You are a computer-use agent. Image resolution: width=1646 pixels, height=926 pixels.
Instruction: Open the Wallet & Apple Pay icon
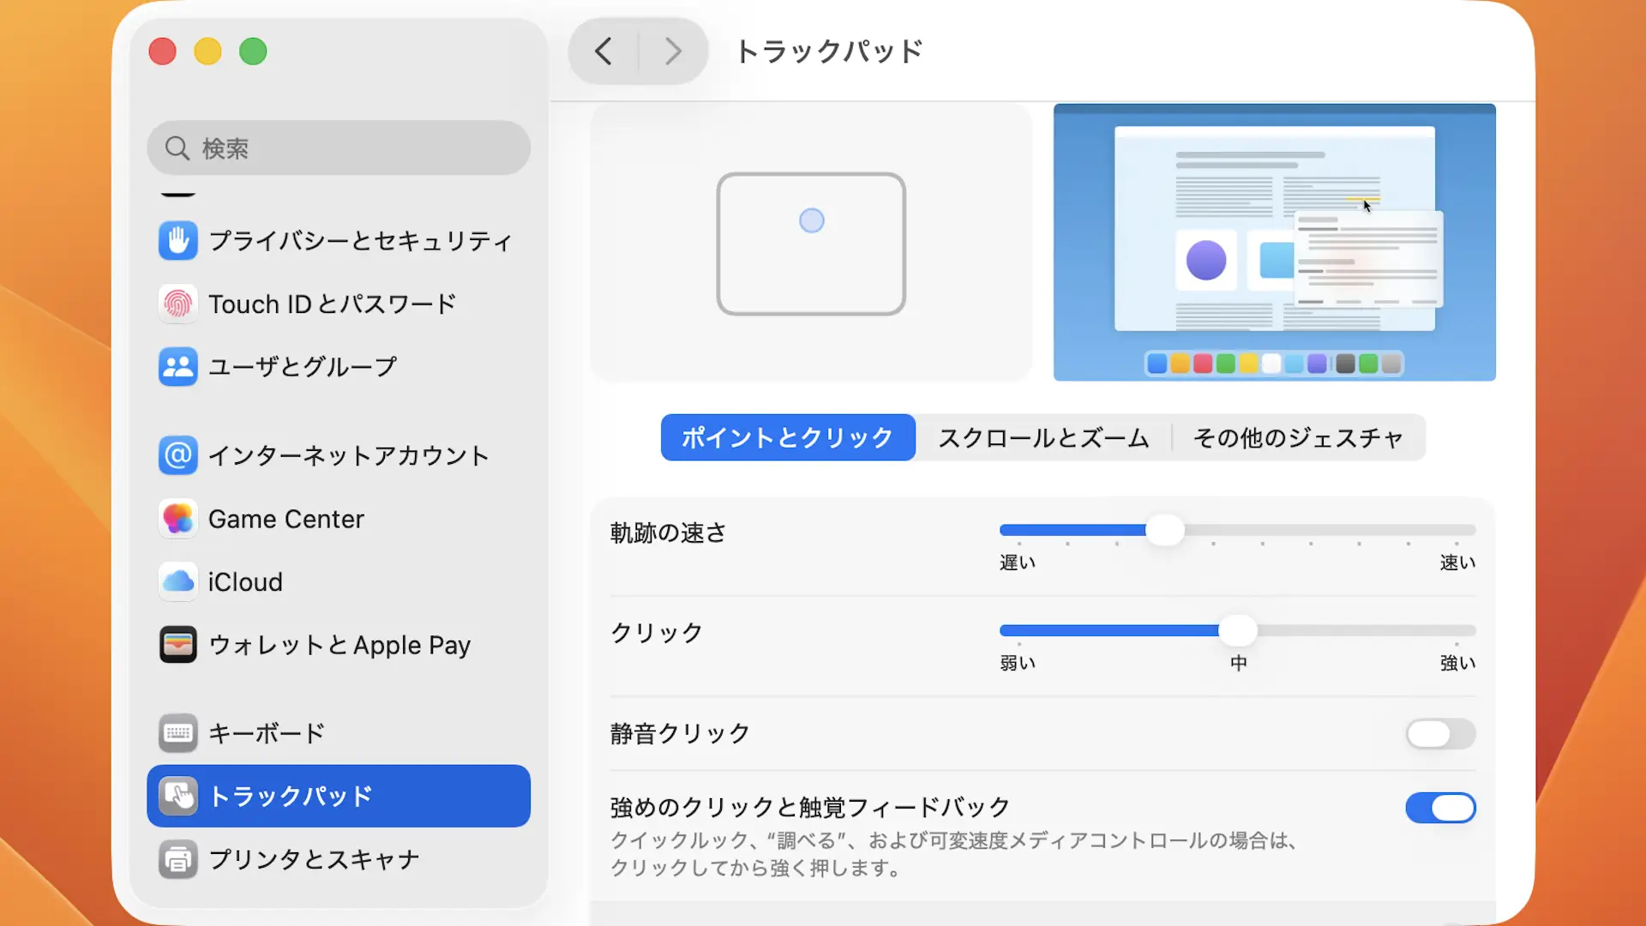[178, 645]
